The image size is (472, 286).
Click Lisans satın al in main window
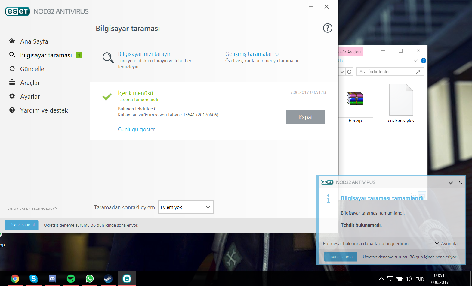[x=22, y=225]
